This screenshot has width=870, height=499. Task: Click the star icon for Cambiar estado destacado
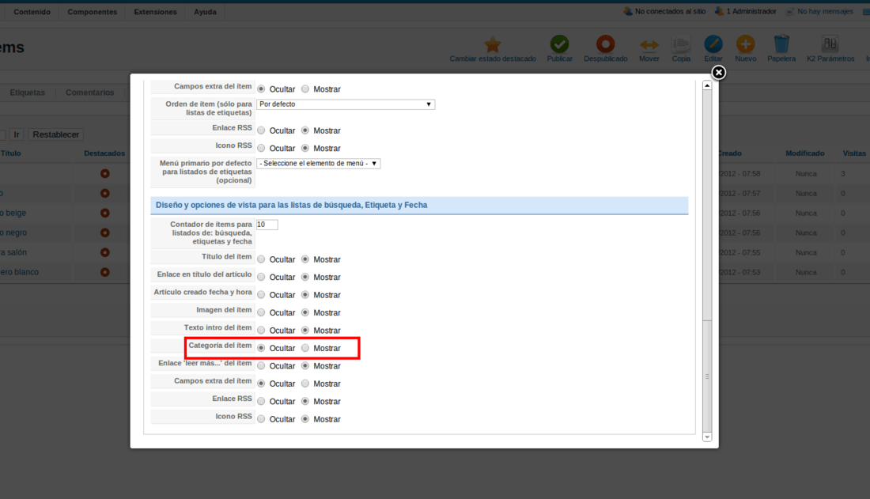pyautogui.click(x=492, y=44)
